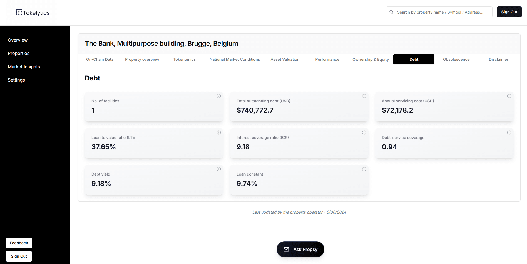The height and width of the screenshot is (264, 527).
Task: Click the search magnifier icon
Action: point(391,12)
